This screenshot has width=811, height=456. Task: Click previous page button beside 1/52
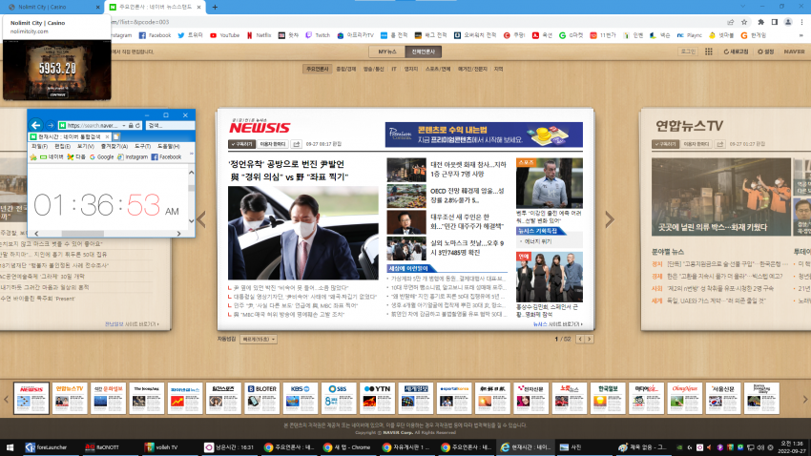(580, 340)
